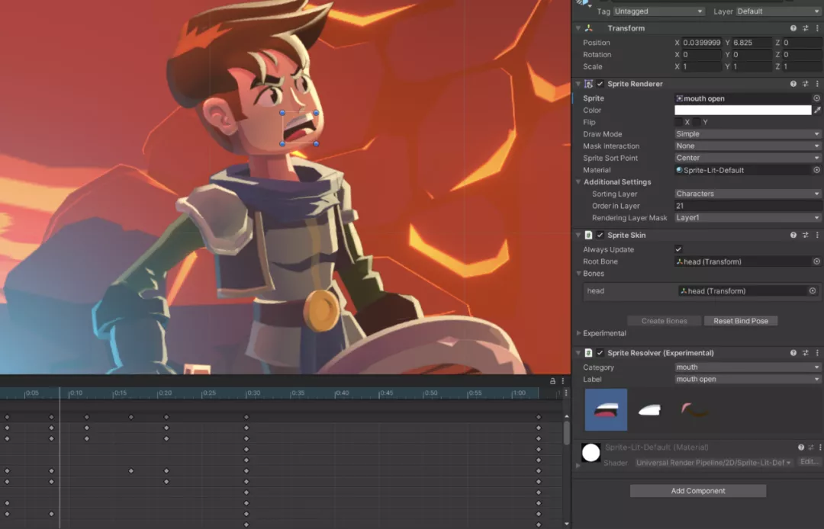Image resolution: width=824 pixels, height=529 pixels.
Task: Open the Draw Mode dropdown
Action: point(746,133)
